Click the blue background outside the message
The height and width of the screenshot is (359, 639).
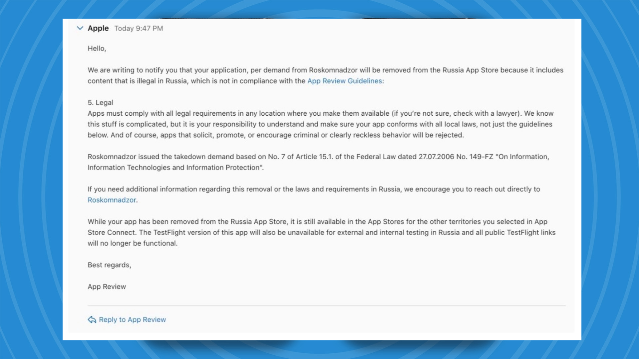pos(30,179)
